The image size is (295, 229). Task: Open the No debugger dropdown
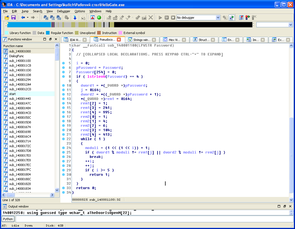pyautogui.click(x=218, y=18)
